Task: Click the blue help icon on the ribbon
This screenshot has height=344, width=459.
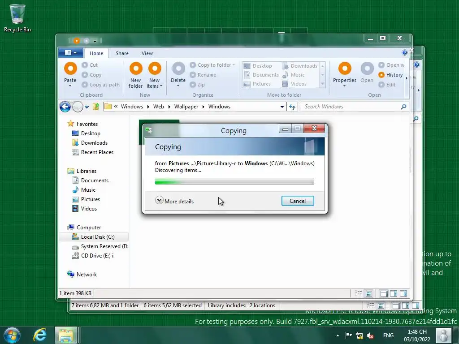Action: point(405,52)
